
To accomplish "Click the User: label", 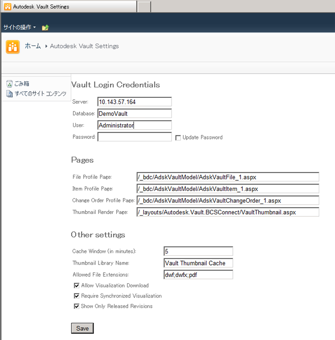I will coord(79,125).
